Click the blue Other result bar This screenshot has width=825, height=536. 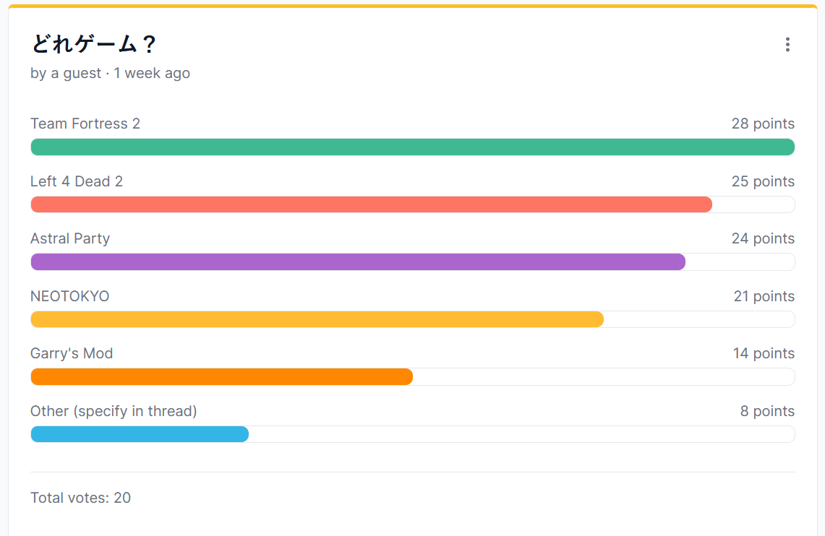[140, 434]
